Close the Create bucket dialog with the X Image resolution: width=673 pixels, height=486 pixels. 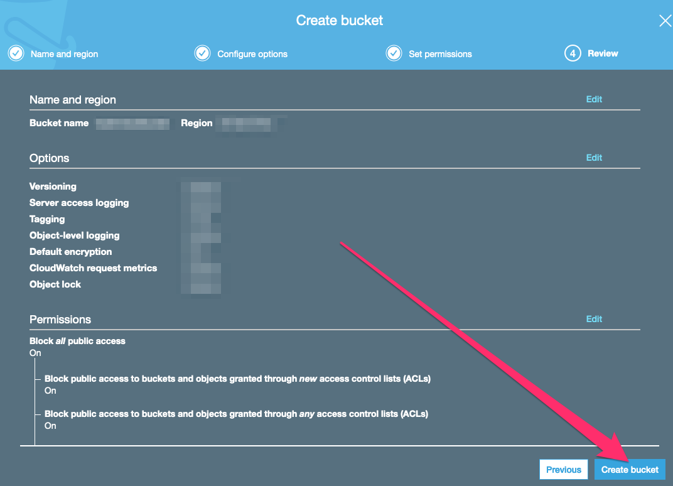pos(665,20)
